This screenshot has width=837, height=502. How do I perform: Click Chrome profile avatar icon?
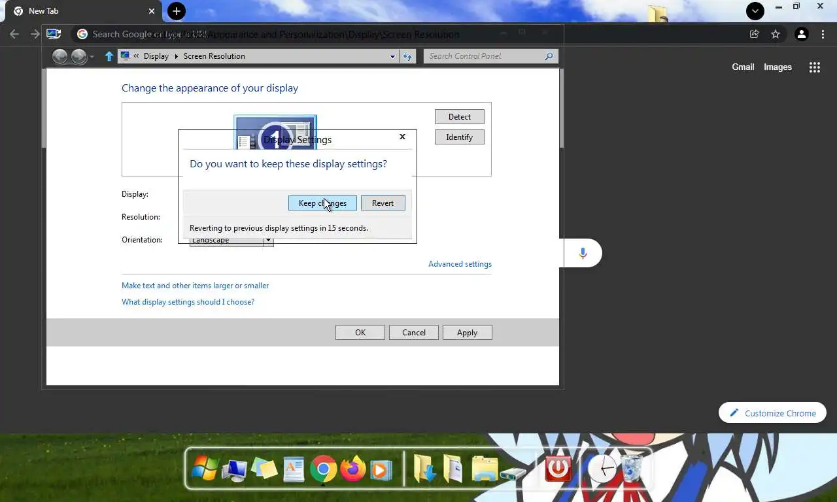(x=801, y=34)
